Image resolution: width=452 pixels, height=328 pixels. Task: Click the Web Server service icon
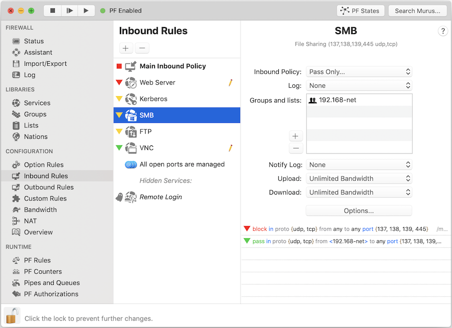click(131, 83)
